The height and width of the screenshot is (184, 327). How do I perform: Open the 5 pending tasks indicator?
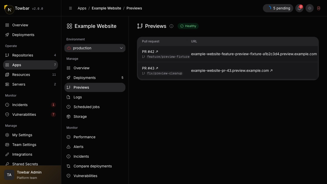coord(278,8)
